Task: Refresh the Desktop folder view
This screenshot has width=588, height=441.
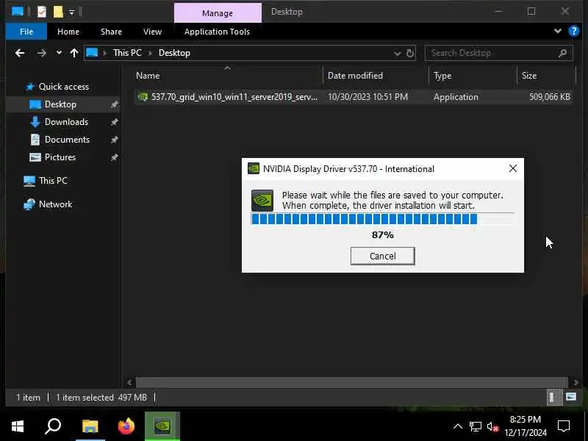Action: point(410,53)
